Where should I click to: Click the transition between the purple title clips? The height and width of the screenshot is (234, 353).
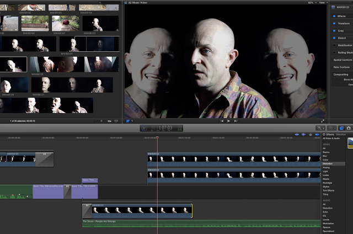point(67,192)
